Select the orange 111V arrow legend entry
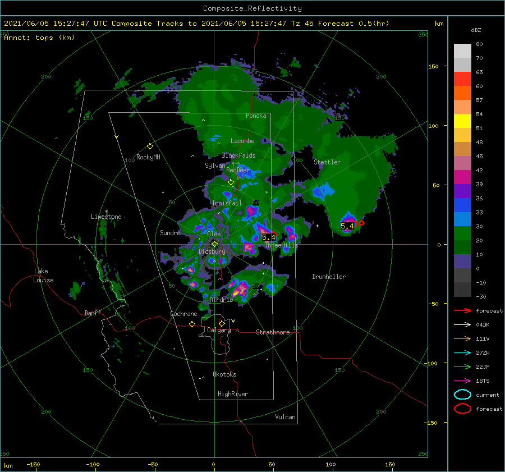The width and height of the screenshot is (505, 472). coord(462,338)
